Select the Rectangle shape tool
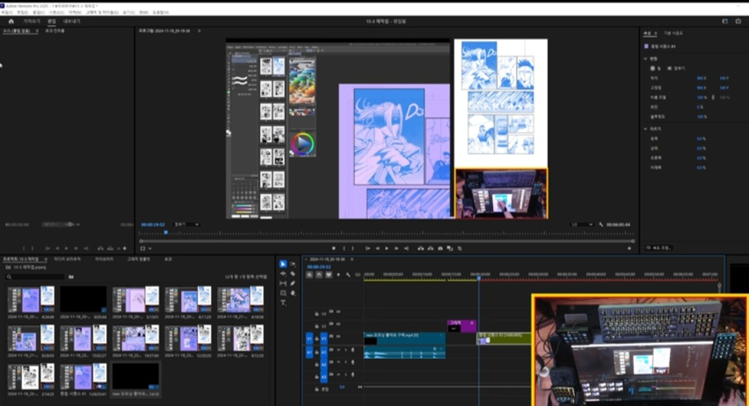The image size is (749, 406). [x=283, y=293]
